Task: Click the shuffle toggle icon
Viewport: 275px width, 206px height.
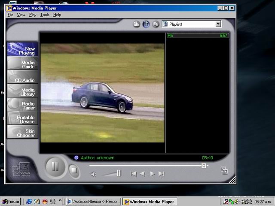Action: 156,24
